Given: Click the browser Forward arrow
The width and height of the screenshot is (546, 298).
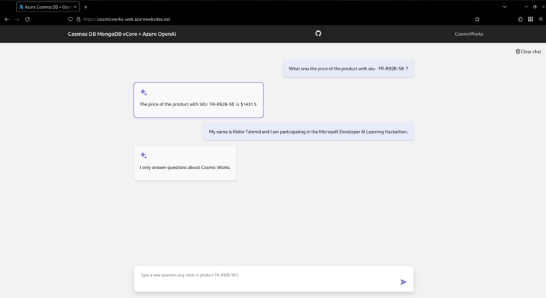Looking at the screenshot, I should point(17,19).
